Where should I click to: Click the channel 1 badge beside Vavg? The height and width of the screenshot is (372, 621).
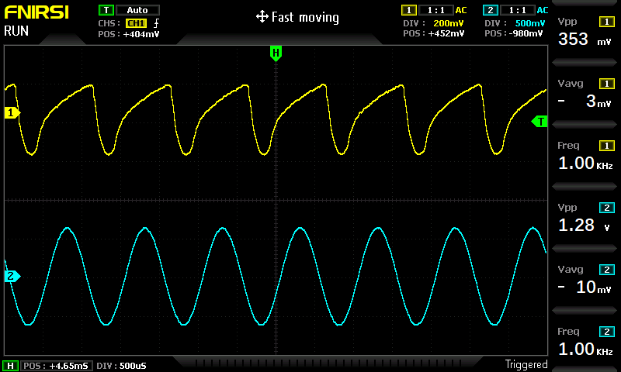607,84
